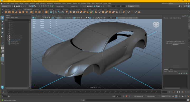Activate the Scale tool
Screen dimensions: 190x102
point(2,36)
